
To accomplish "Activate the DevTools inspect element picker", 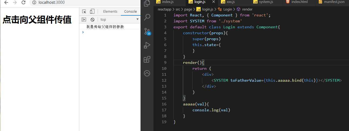I will point(84,11).
